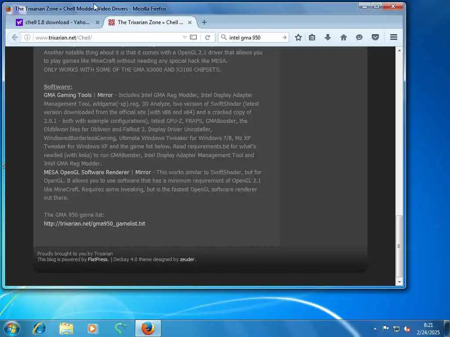Reload the current page
Screen dimensions: 450x337
(x=207, y=37)
